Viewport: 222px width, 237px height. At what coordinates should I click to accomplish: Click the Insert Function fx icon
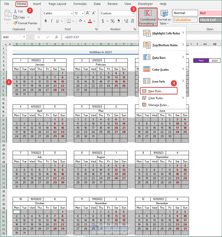coord(57,37)
